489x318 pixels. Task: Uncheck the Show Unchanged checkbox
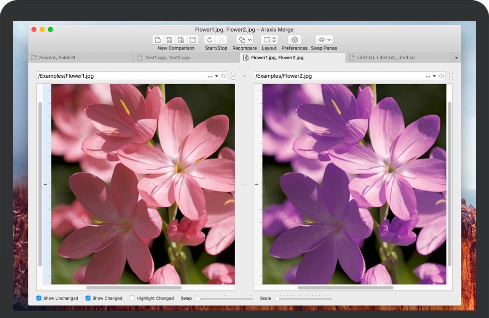(x=39, y=298)
